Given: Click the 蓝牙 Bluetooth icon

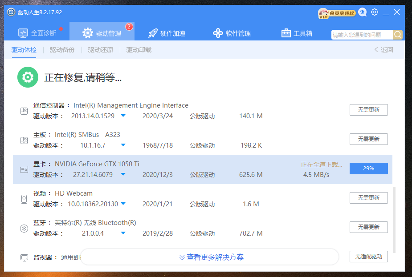Looking at the screenshot, I should (24, 229).
